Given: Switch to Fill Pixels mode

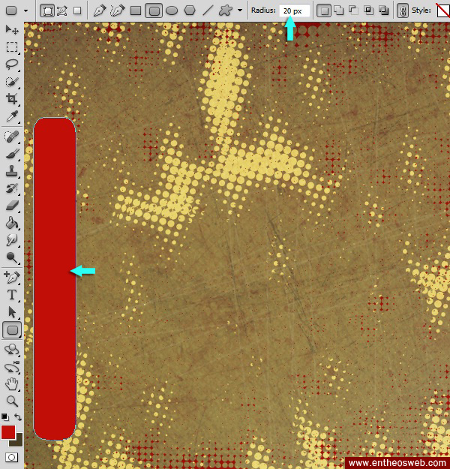Looking at the screenshot, I should (x=77, y=11).
